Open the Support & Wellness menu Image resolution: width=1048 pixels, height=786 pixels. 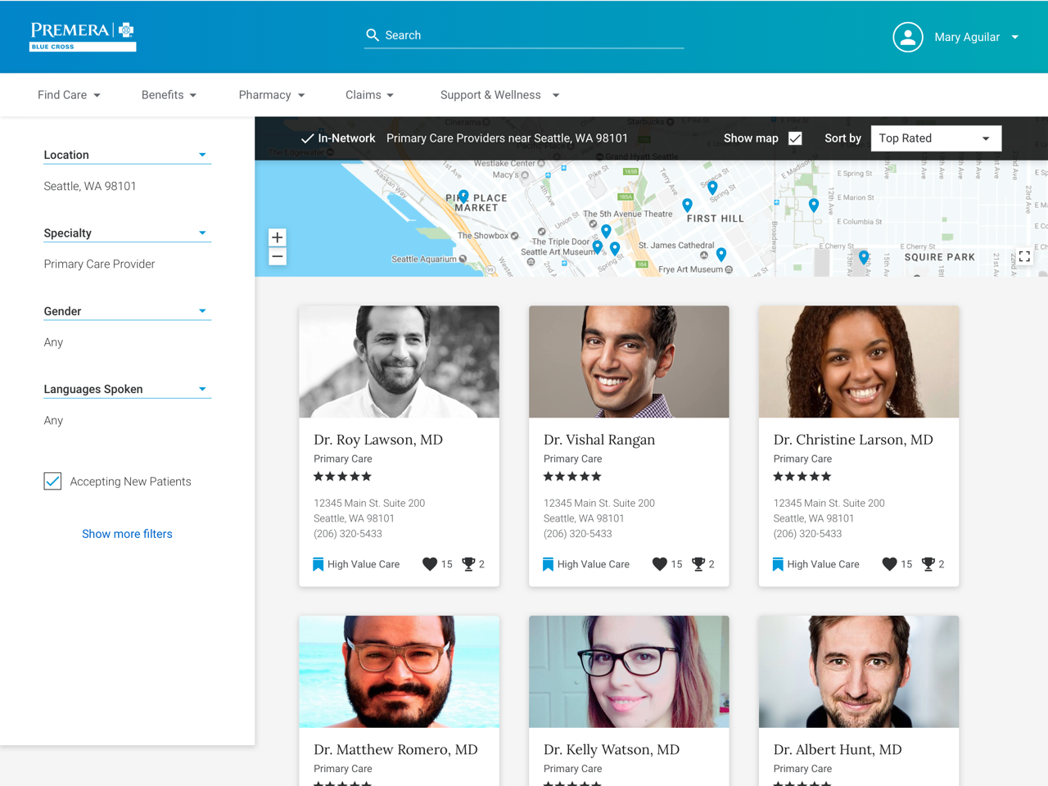499,95
